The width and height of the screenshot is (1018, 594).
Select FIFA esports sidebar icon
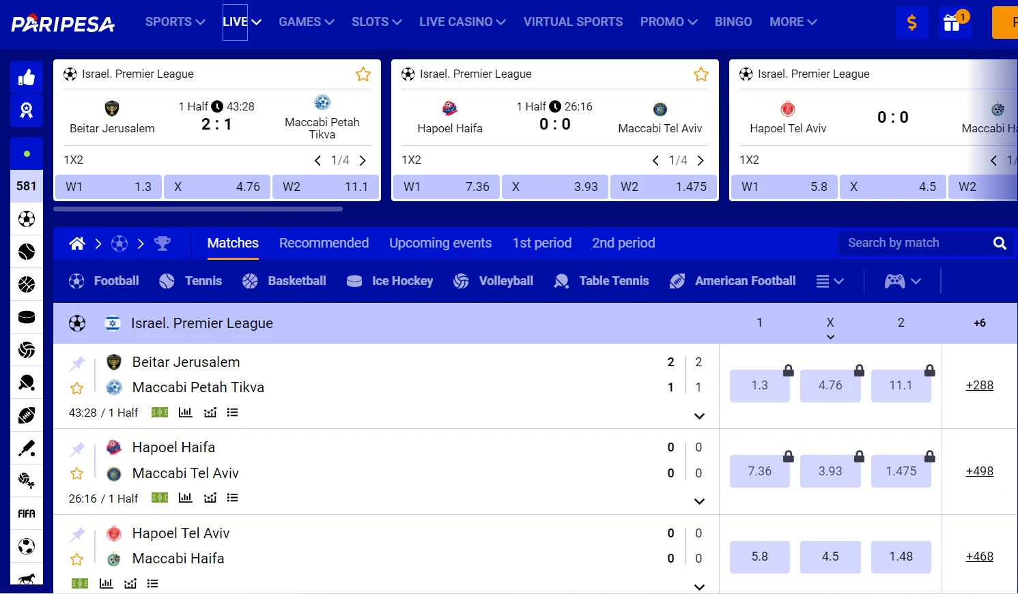click(27, 514)
